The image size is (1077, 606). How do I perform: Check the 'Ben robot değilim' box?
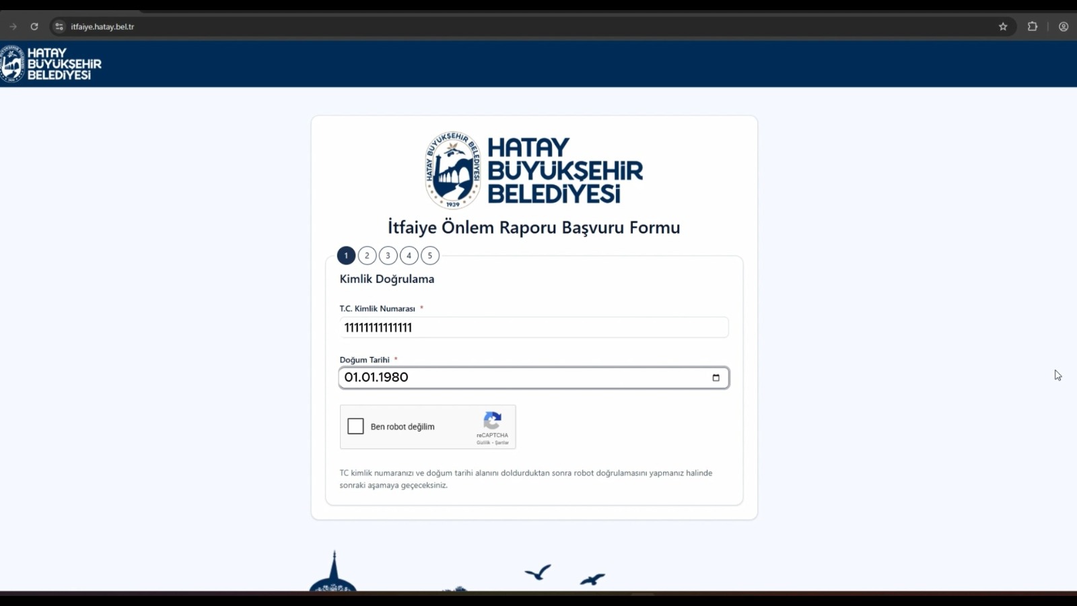355,426
